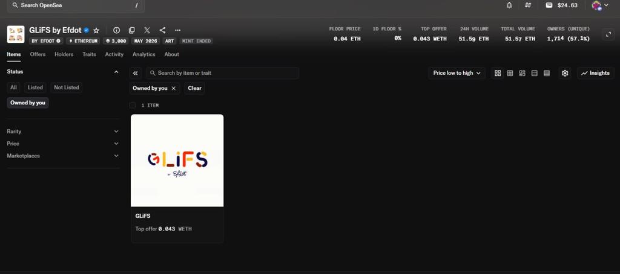Click the owners 1,714 (57.1%) value
Screen dimensions: 620x274
pos(568,39)
